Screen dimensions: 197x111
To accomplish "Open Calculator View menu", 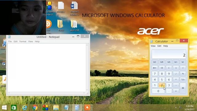I will [x=153, y=46].
